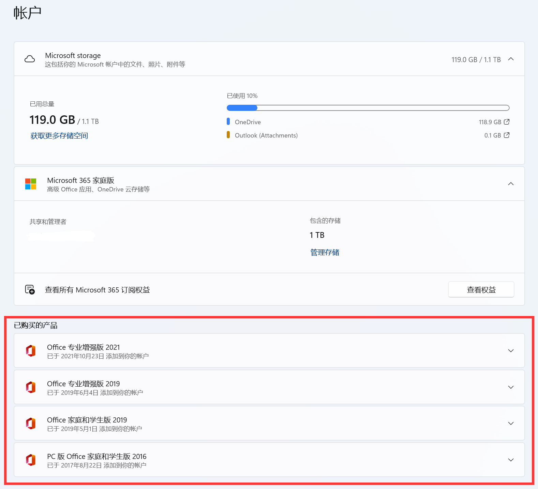Click the 高级 Office 应用、OneDrive 云存储等 subtitle

(99, 189)
